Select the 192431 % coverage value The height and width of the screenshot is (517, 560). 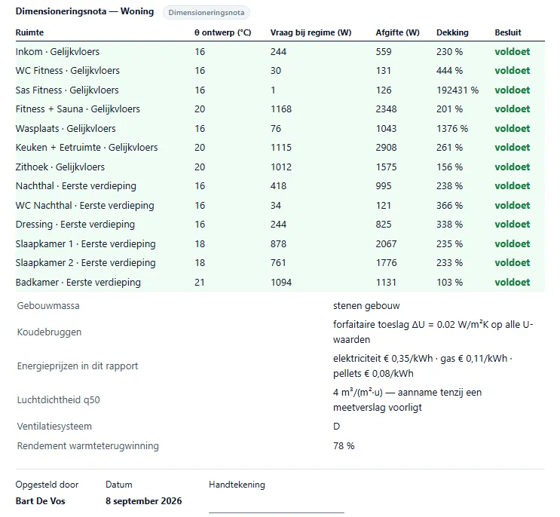click(457, 90)
